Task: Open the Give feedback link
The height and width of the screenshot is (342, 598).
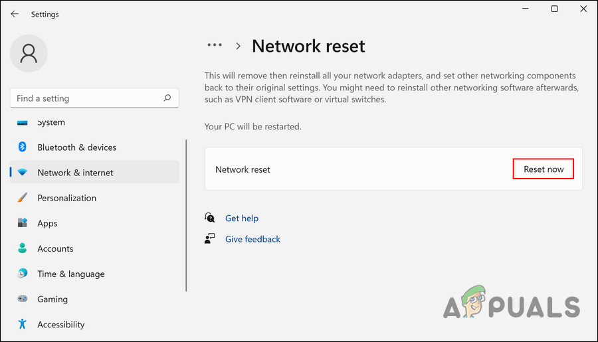Action: 252,239
